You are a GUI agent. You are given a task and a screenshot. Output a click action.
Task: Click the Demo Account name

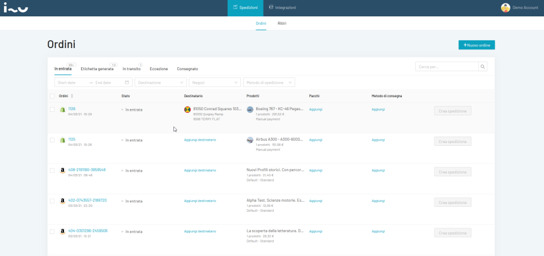(525, 7)
